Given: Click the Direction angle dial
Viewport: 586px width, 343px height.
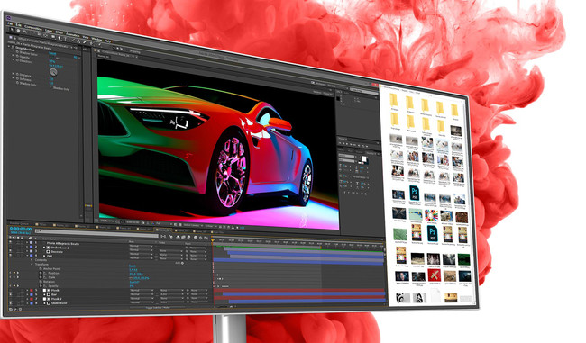Looking at the screenshot, I should coord(53,72).
